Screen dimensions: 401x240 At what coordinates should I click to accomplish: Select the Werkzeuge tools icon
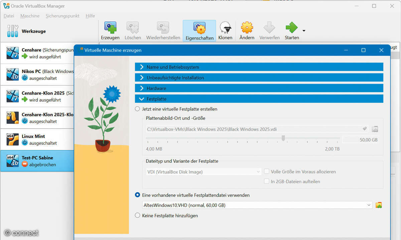coord(13,31)
